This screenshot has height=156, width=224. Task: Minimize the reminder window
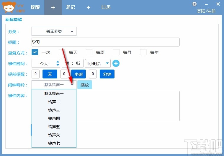pyautogui.click(x=206, y=4)
